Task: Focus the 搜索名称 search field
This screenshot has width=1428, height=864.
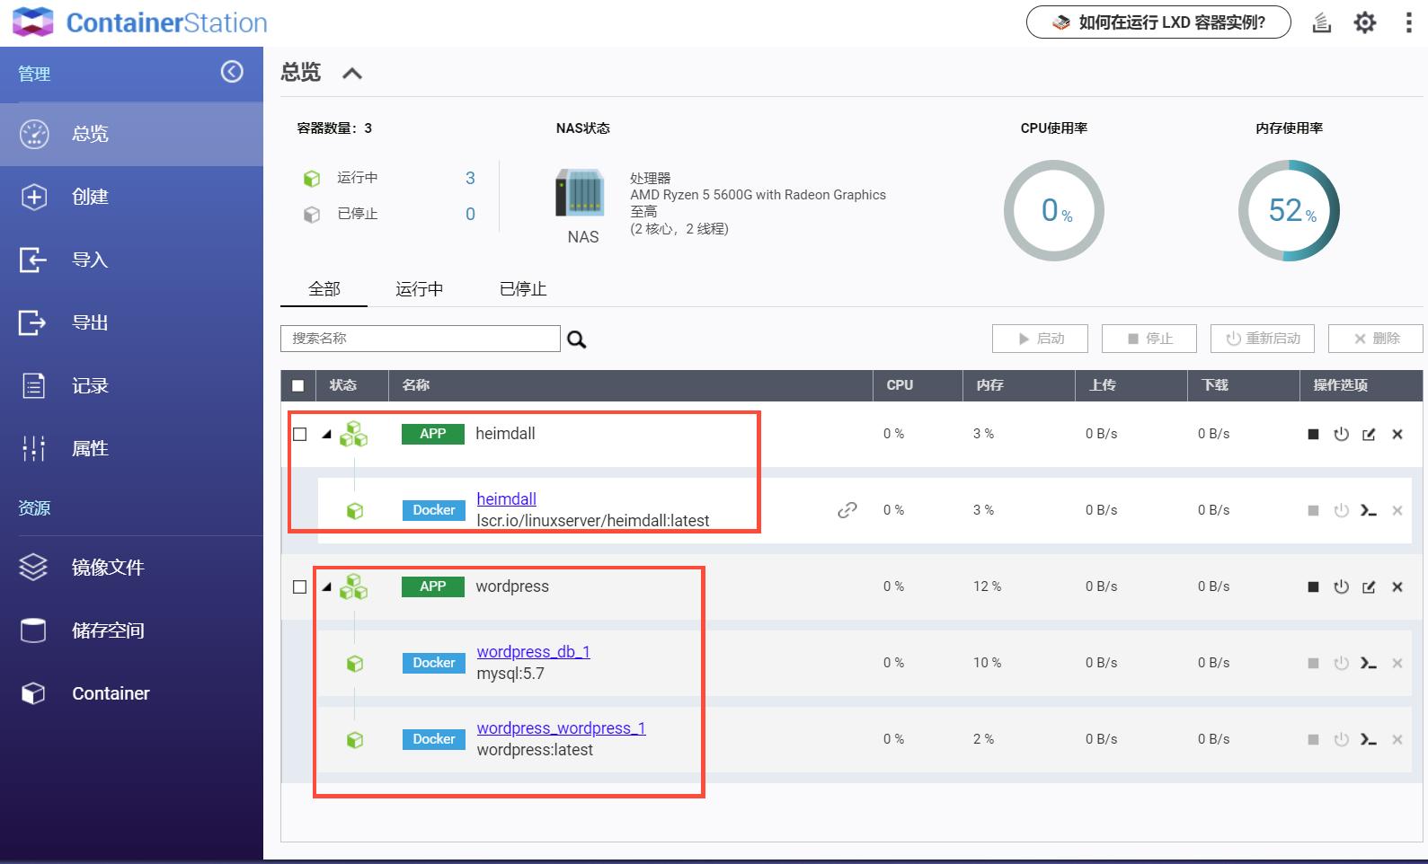Action: [x=421, y=339]
